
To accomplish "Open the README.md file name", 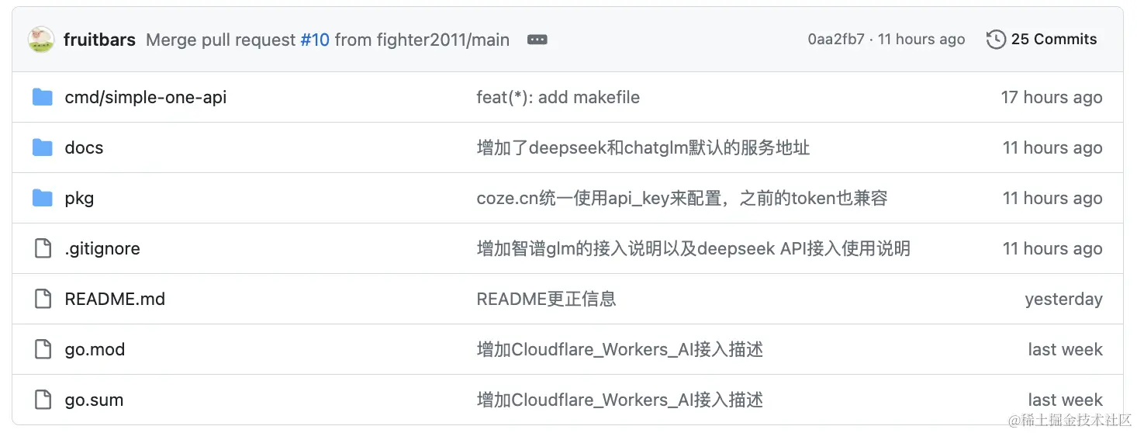I will [x=115, y=299].
